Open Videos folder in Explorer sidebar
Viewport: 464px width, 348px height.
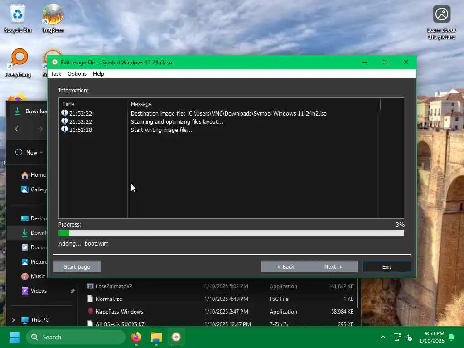click(34, 290)
